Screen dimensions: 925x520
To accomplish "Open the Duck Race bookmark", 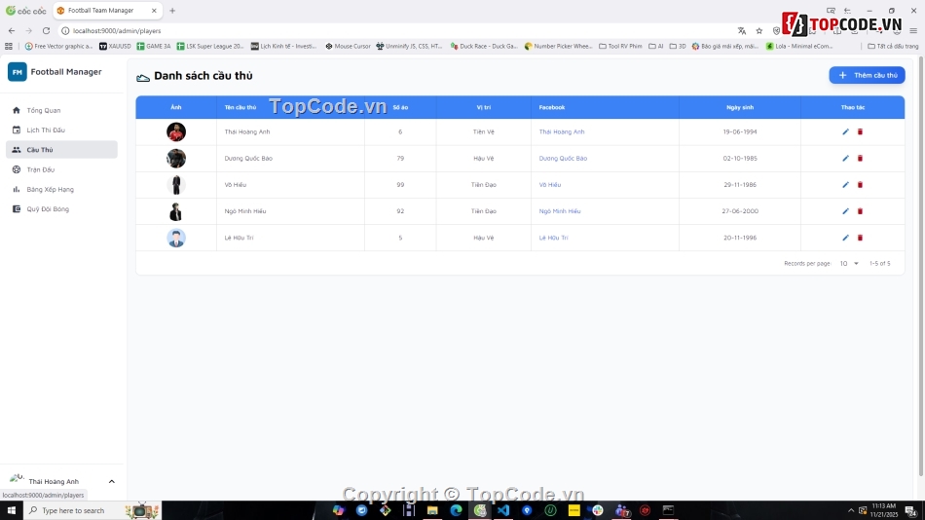I will [x=484, y=46].
